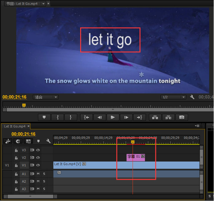214x201 pixels.
Task: Toggle track lock for V2
Action: (16, 158)
